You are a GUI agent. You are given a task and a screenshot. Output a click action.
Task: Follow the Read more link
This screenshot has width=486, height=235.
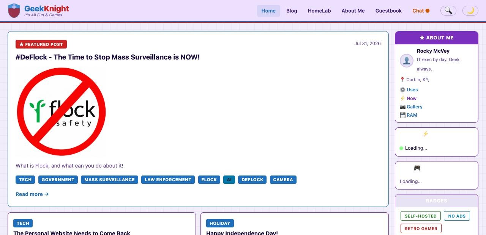click(x=32, y=194)
